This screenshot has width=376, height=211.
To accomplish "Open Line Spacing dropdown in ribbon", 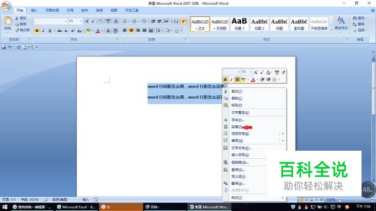I will click(158, 31).
